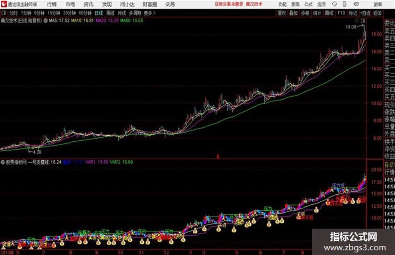Screen dimensions: 395x255
Task: Open the 发现 menu
Action: (107, 4)
